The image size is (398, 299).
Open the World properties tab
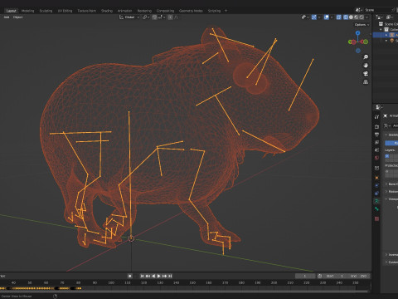(x=376, y=158)
